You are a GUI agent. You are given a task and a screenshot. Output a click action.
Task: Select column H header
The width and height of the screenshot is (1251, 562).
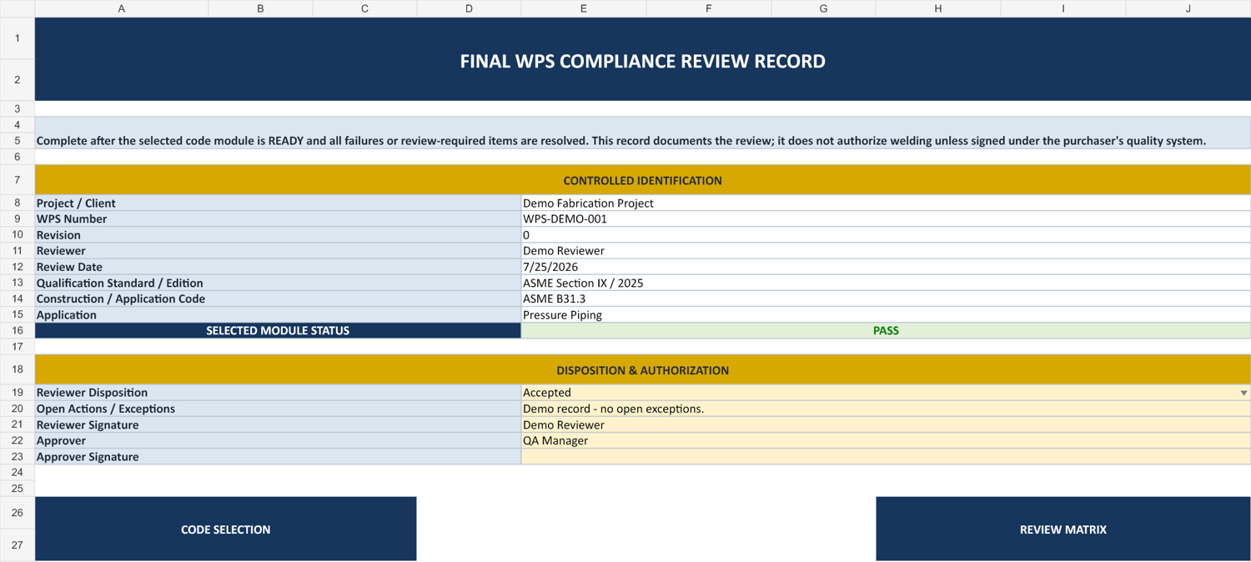tap(938, 8)
